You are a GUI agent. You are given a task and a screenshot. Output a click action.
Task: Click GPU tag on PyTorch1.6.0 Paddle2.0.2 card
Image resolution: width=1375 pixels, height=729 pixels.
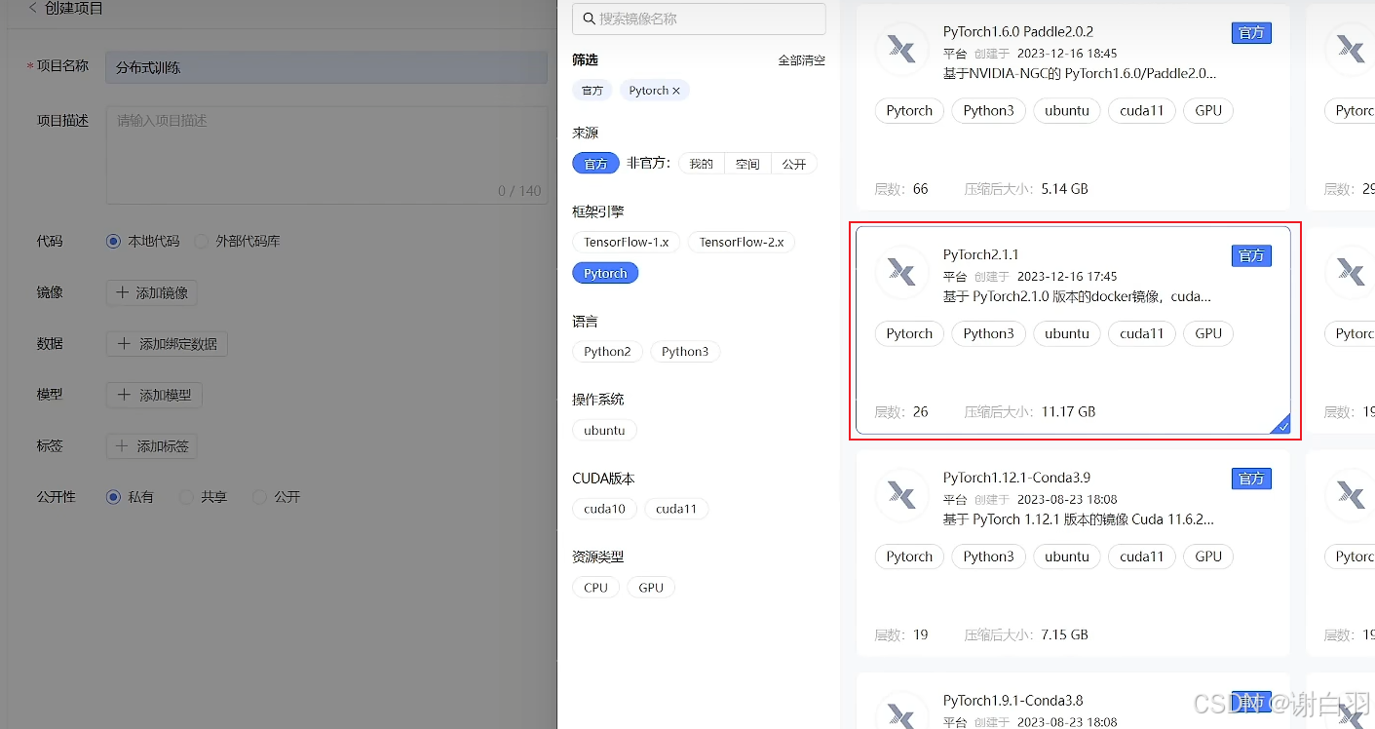pyautogui.click(x=1208, y=111)
